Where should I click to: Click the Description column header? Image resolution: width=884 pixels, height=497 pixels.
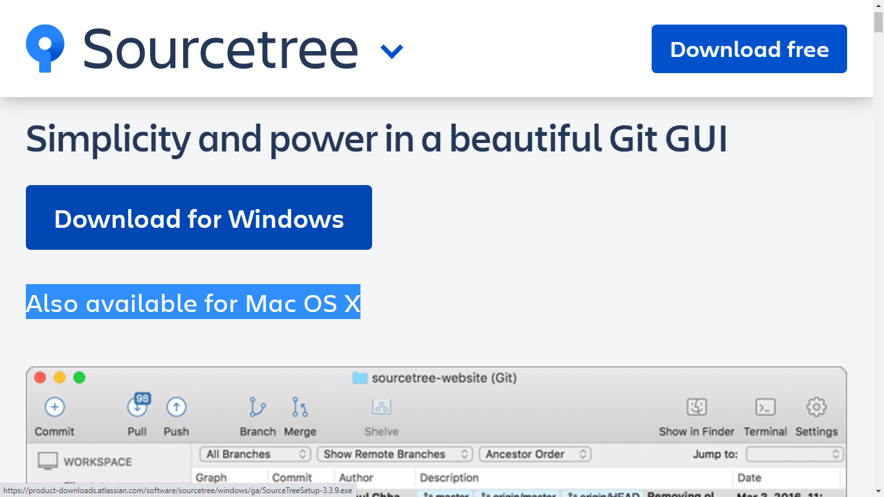(449, 478)
